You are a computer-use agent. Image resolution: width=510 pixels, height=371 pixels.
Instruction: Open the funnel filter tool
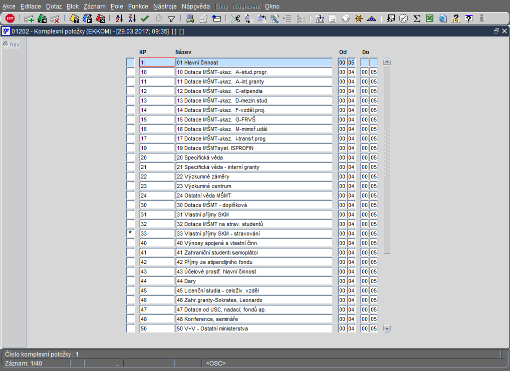pyautogui.click(x=171, y=19)
